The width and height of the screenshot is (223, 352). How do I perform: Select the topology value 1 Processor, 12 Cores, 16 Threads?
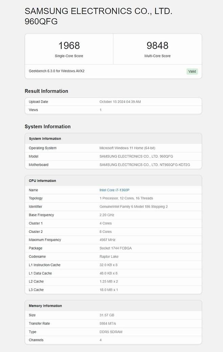(x=126, y=198)
